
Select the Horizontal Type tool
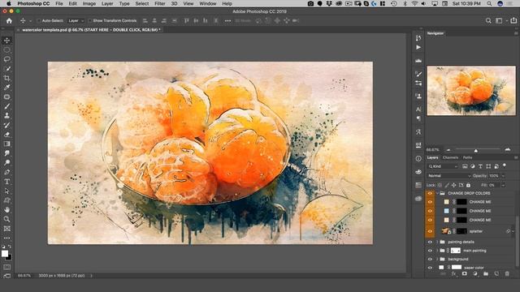point(6,182)
